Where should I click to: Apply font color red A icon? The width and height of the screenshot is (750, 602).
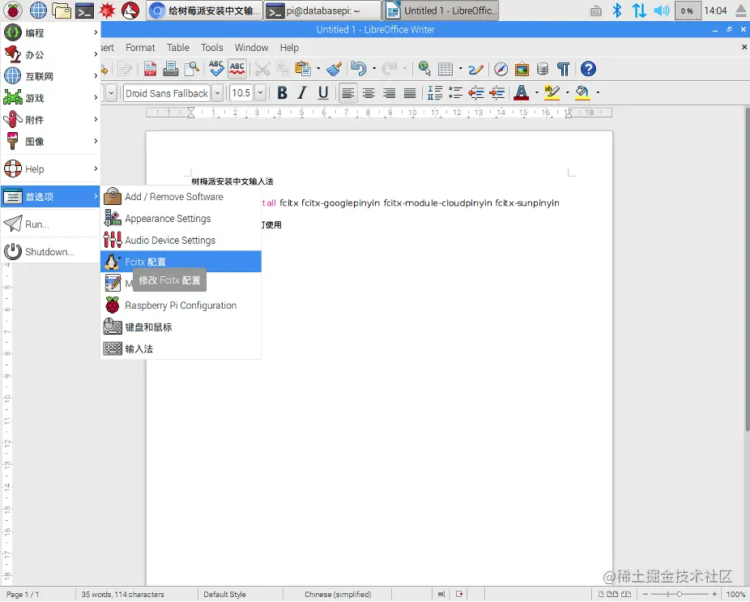(x=522, y=93)
